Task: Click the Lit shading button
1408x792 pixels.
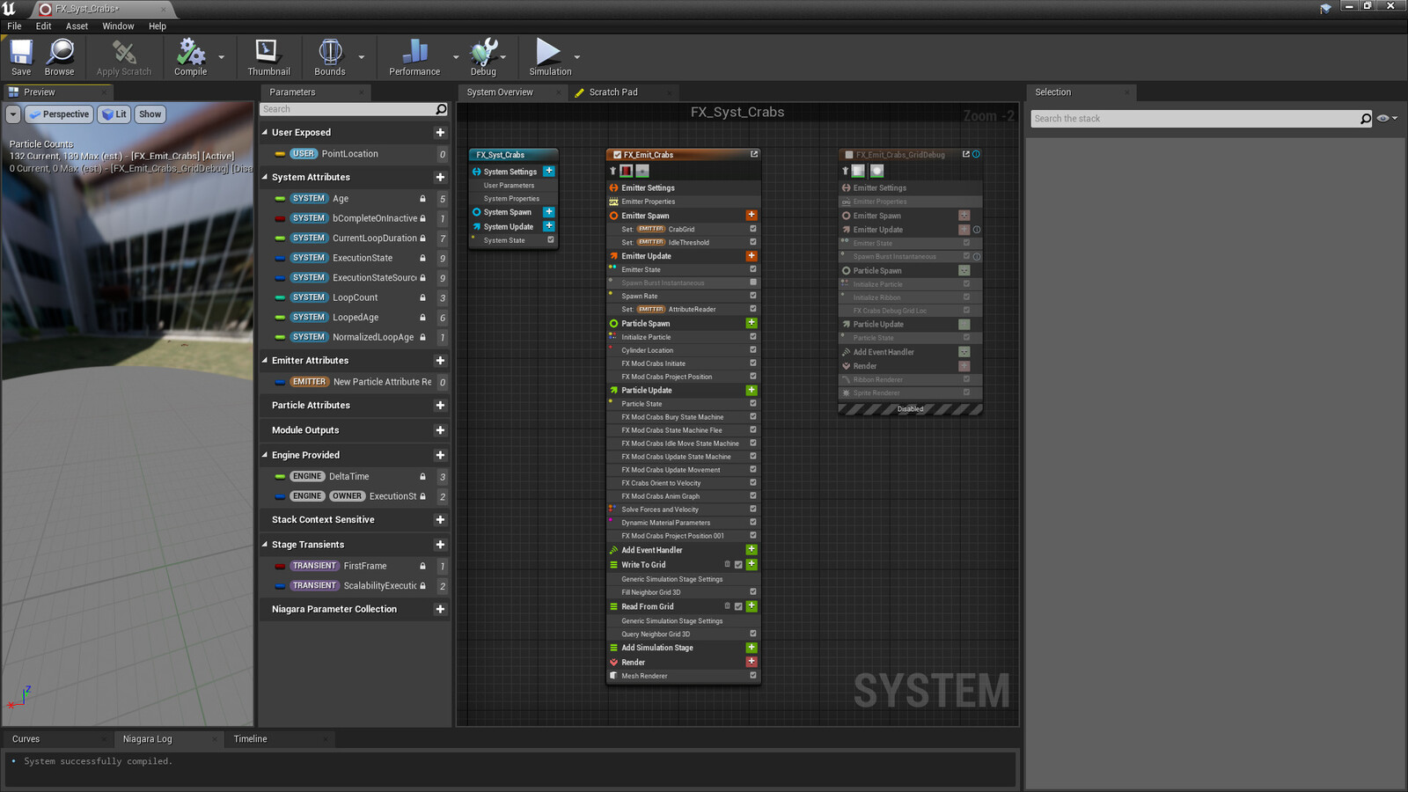Action: (x=114, y=114)
